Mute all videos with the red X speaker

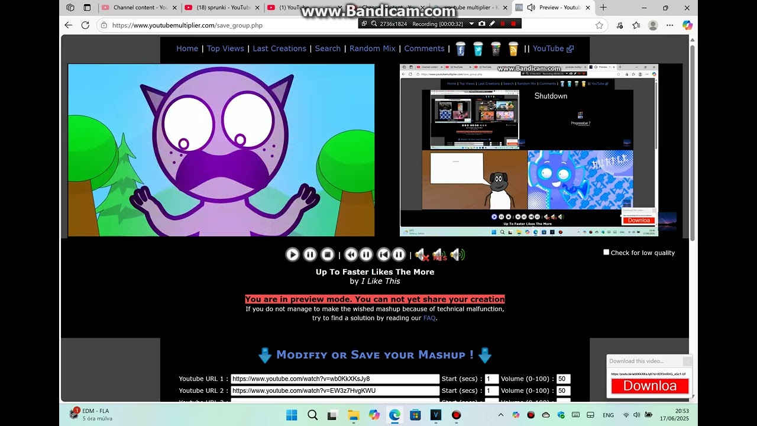421,255
